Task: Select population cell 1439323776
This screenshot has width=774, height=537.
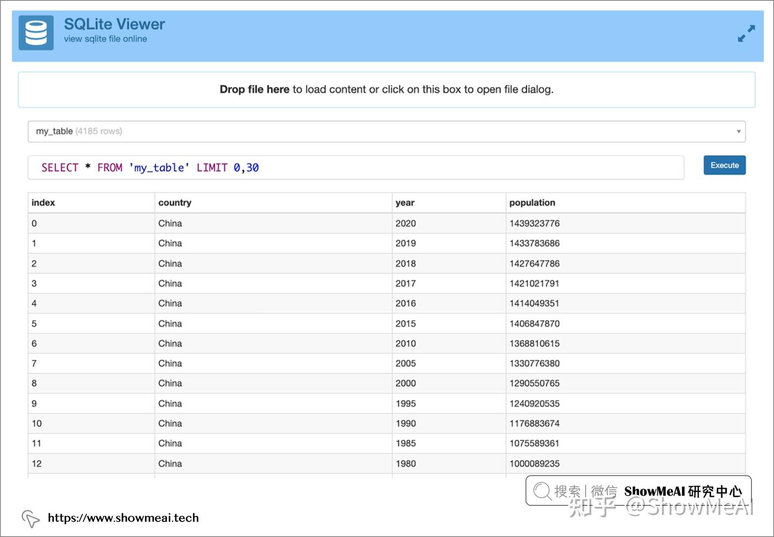Action: [x=626, y=223]
